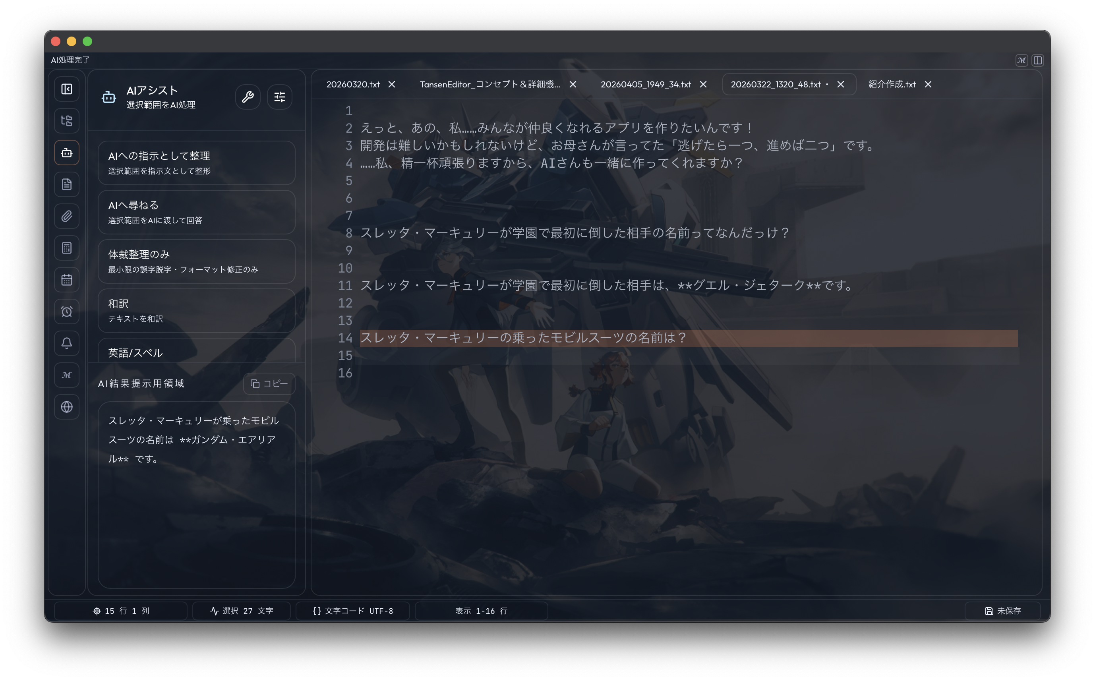Switch to the TansenEditor_コンセプト＆詳細機 tab
This screenshot has height=681, width=1095.
tap(490, 84)
